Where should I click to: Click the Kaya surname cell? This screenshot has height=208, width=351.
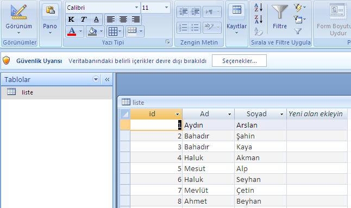click(261, 147)
